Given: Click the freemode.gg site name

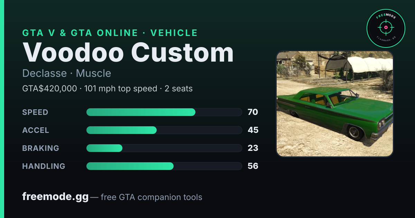Looking at the screenshot, I should (55, 197).
